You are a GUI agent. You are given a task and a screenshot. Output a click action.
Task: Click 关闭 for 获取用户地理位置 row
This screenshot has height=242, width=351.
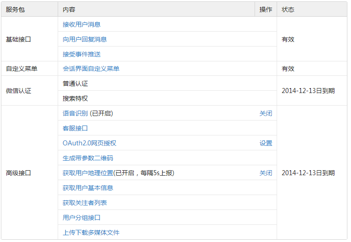point(266,173)
